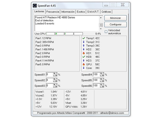Click the Speed02 up/down stepper
This screenshot has width=160, height=121.
coord(55,80)
